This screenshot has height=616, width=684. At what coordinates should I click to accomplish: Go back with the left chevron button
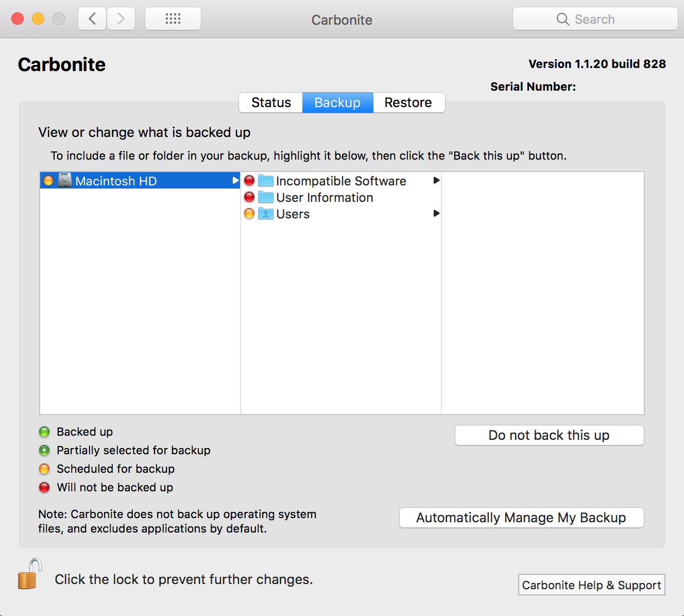[93, 19]
